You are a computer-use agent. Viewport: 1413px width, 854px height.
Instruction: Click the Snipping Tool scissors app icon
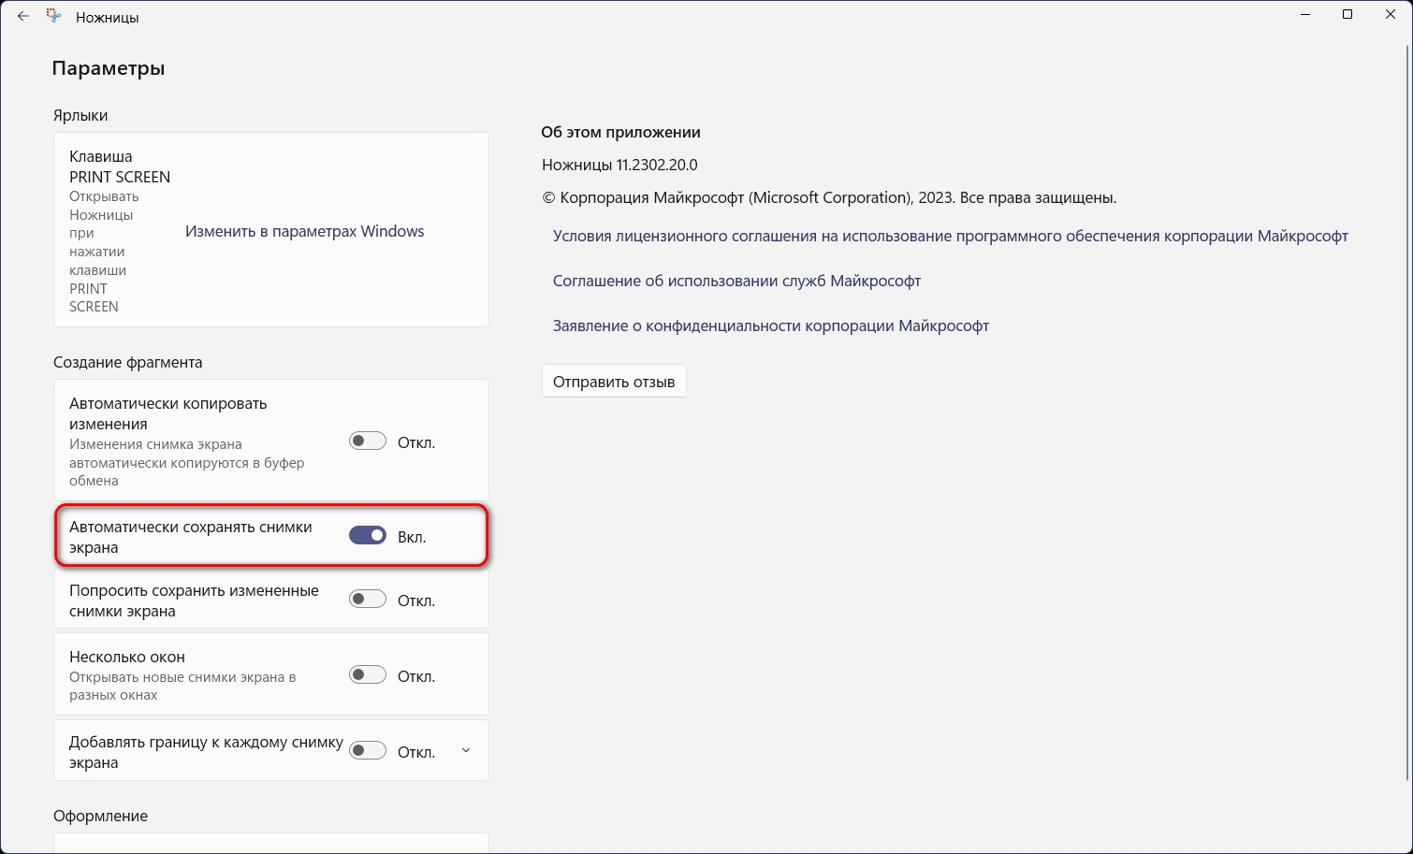[54, 16]
